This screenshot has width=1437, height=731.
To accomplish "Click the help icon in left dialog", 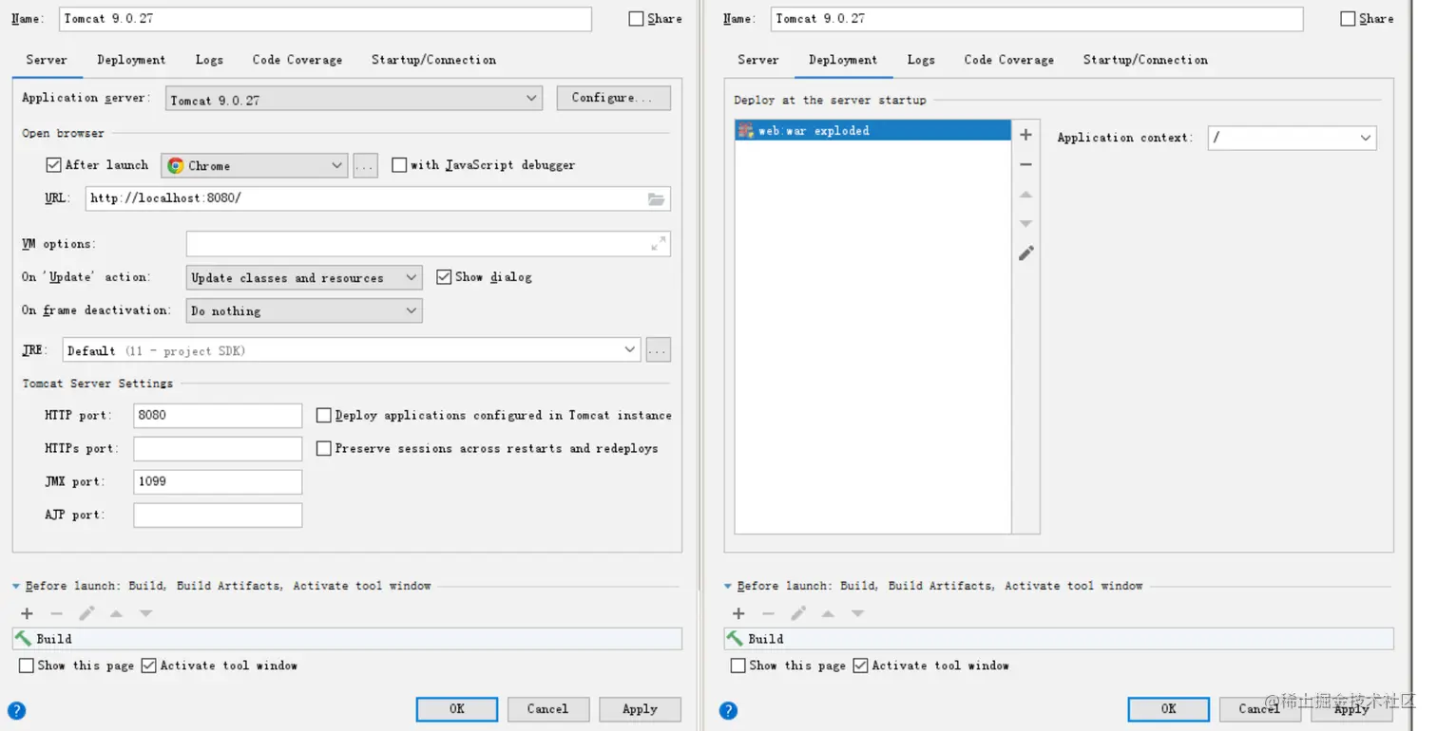I will [16, 710].
